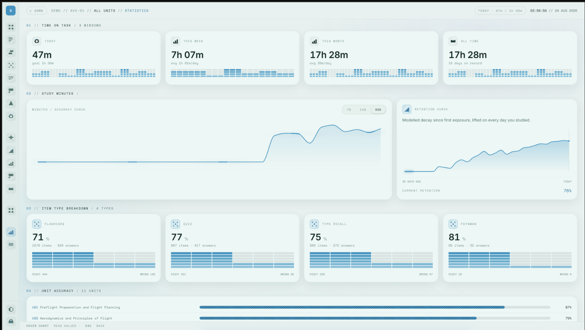Click the 81 % Feynman accuracy value
Image resolution: width=585 pixels, height=330 pixels.
click(x=457, y=237)
